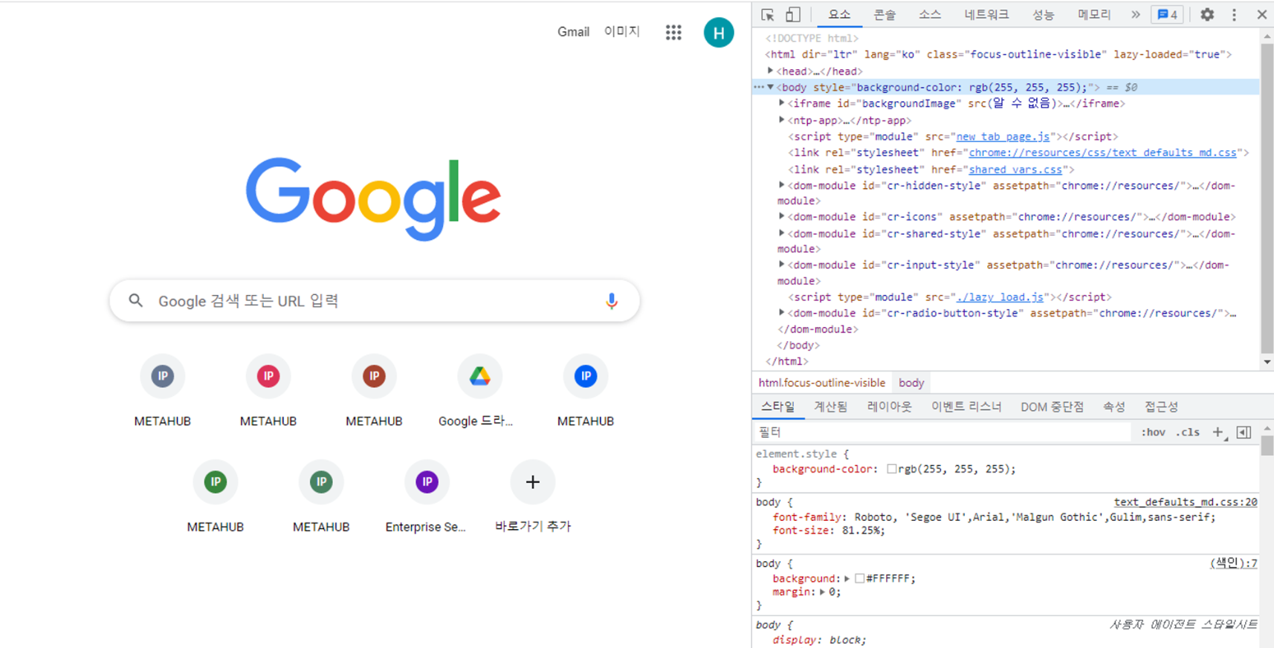This screenshot has height=648, width=1274.
Task: Open the console messages badge showing 4
Action: click(x=1167, y=15)
